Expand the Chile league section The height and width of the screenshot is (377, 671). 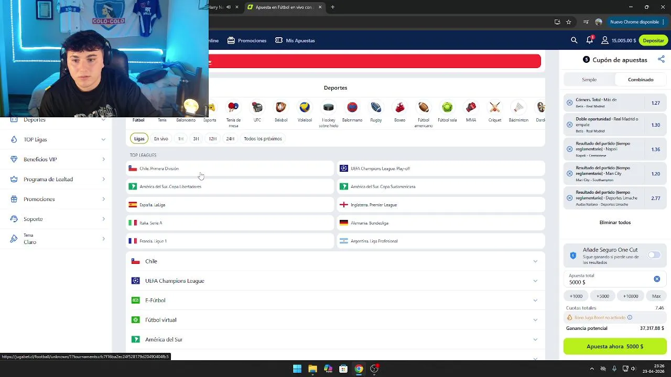335,261
